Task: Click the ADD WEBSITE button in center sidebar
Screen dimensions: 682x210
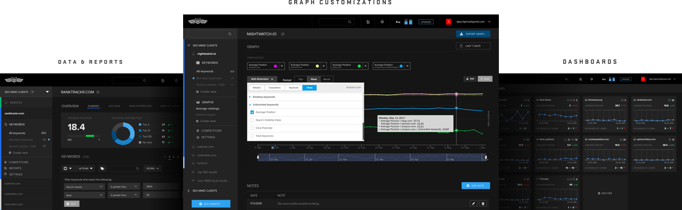Action: (211, 204)
